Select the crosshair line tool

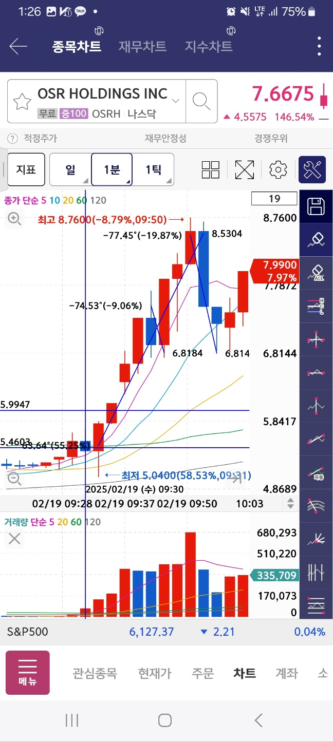[316, 339]
